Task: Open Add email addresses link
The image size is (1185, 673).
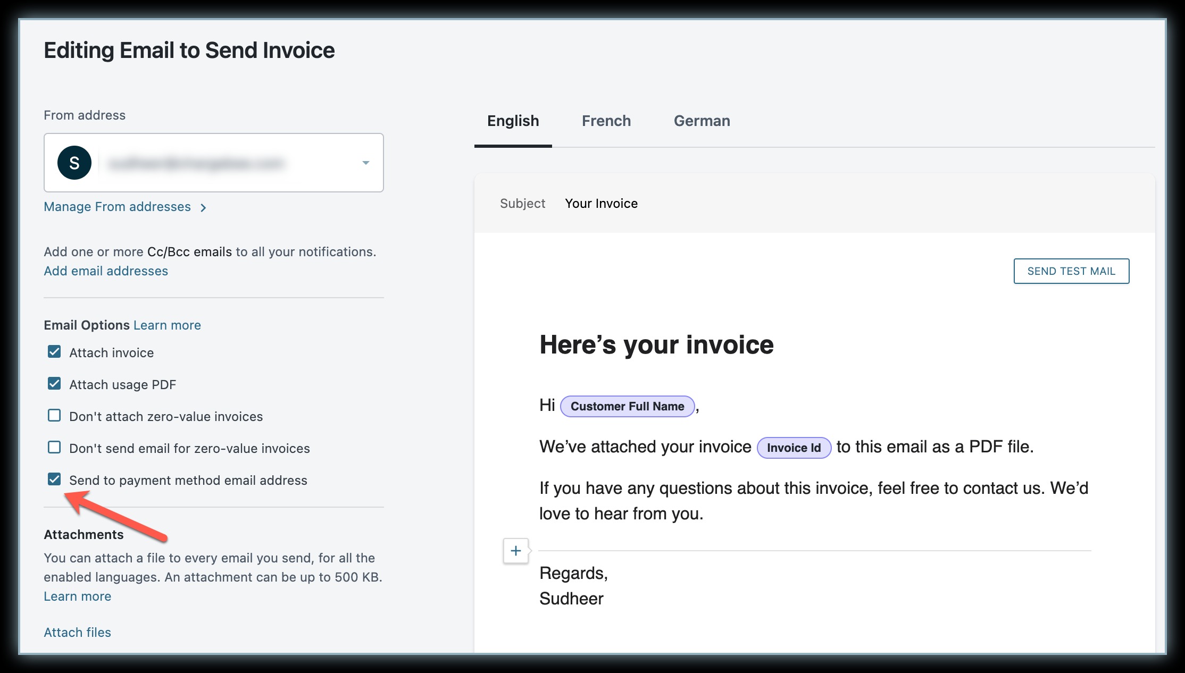Action: tap(106, 271)
